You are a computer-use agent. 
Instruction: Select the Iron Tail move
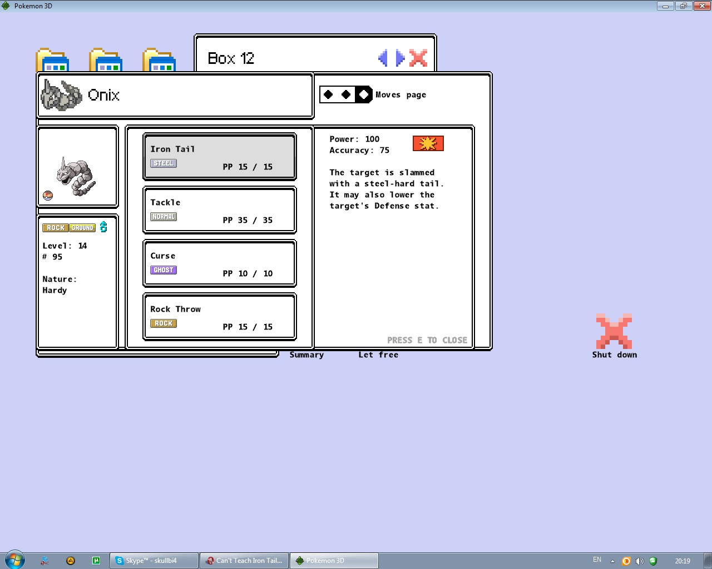click(x=220, y=157)
